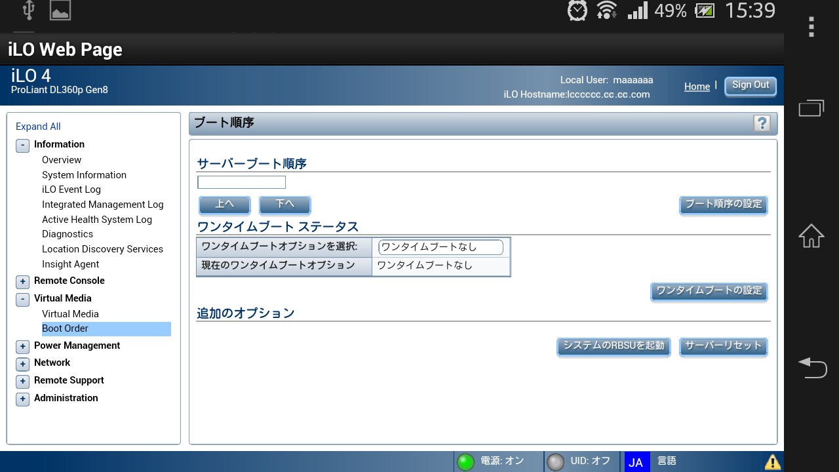Expand the Remote Console section
The height and width of the screenshot is (472, 839).
[23, 282]
